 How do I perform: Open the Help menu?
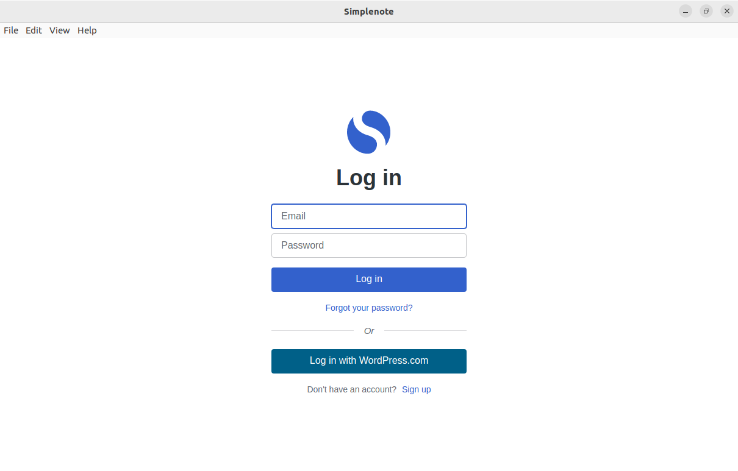click(x=87, y=30)
